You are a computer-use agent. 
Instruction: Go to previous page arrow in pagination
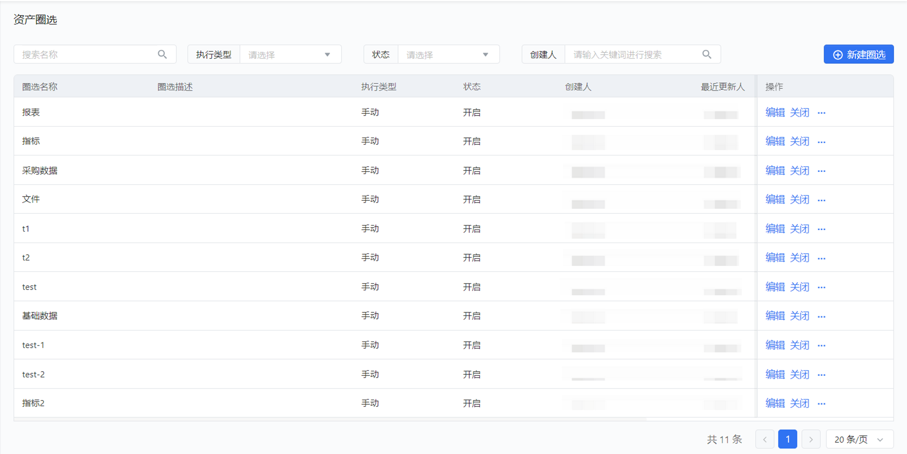(764, 439)
